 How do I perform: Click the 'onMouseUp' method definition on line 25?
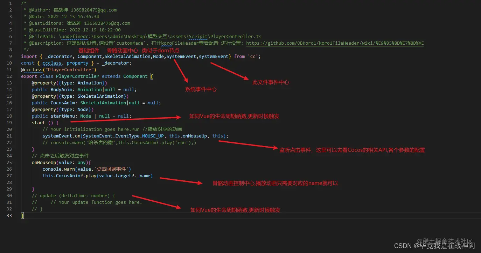[x=44, y=163]
